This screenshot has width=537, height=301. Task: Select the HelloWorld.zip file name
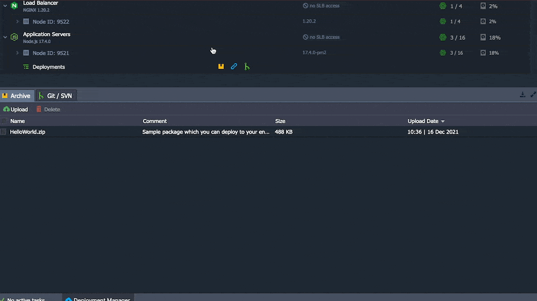coord(28,132)
